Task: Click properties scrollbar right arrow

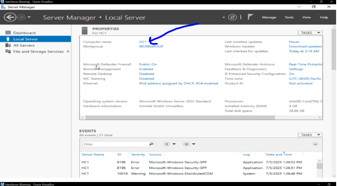Action: [320, 117]
